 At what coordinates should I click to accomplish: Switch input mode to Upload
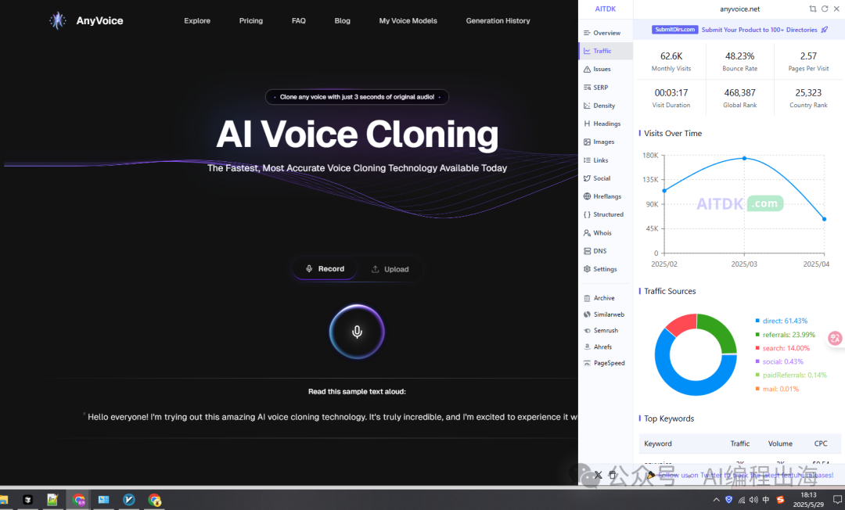tap(390, 269)
